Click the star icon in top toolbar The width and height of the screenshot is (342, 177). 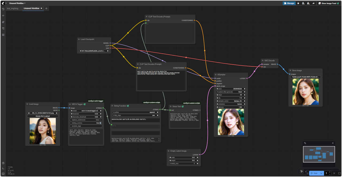pyautogui.click(x=298, y=3)
